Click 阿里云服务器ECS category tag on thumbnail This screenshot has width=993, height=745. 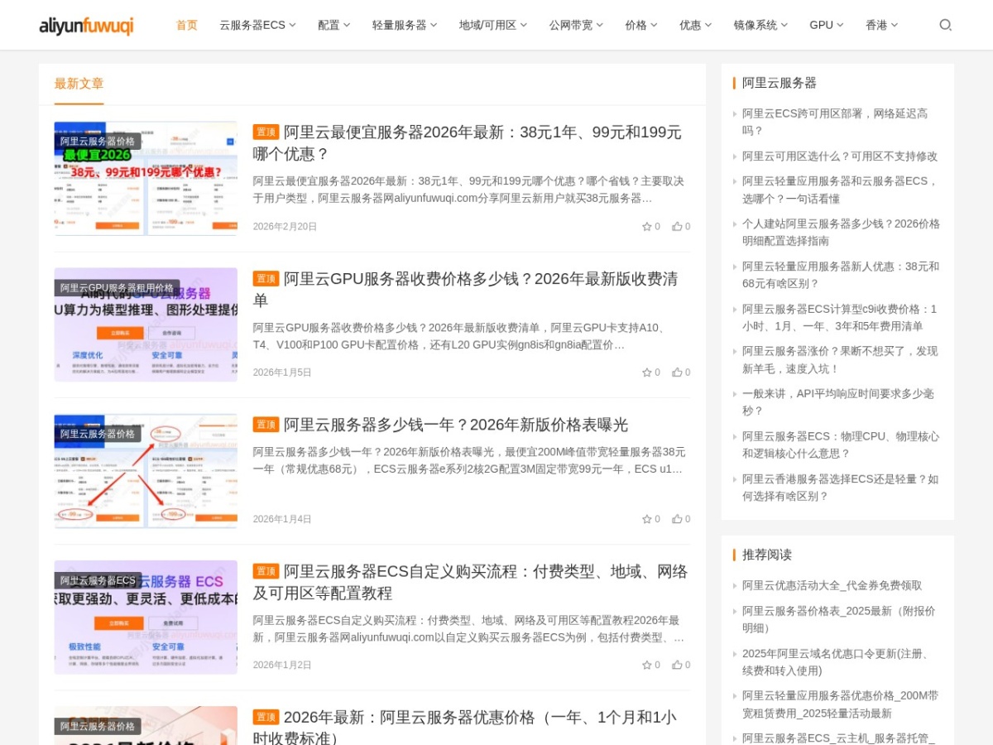tap(98, 580)
